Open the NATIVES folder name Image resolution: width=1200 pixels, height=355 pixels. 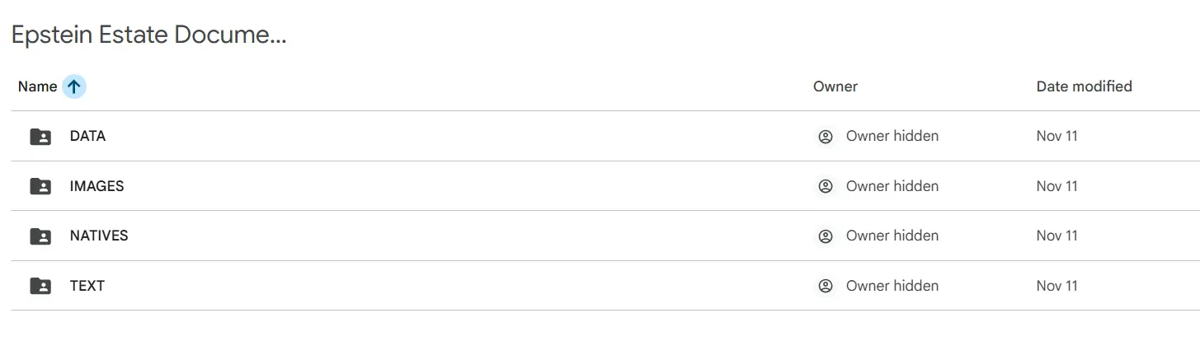pyautogui.click(x=99, y=236)
